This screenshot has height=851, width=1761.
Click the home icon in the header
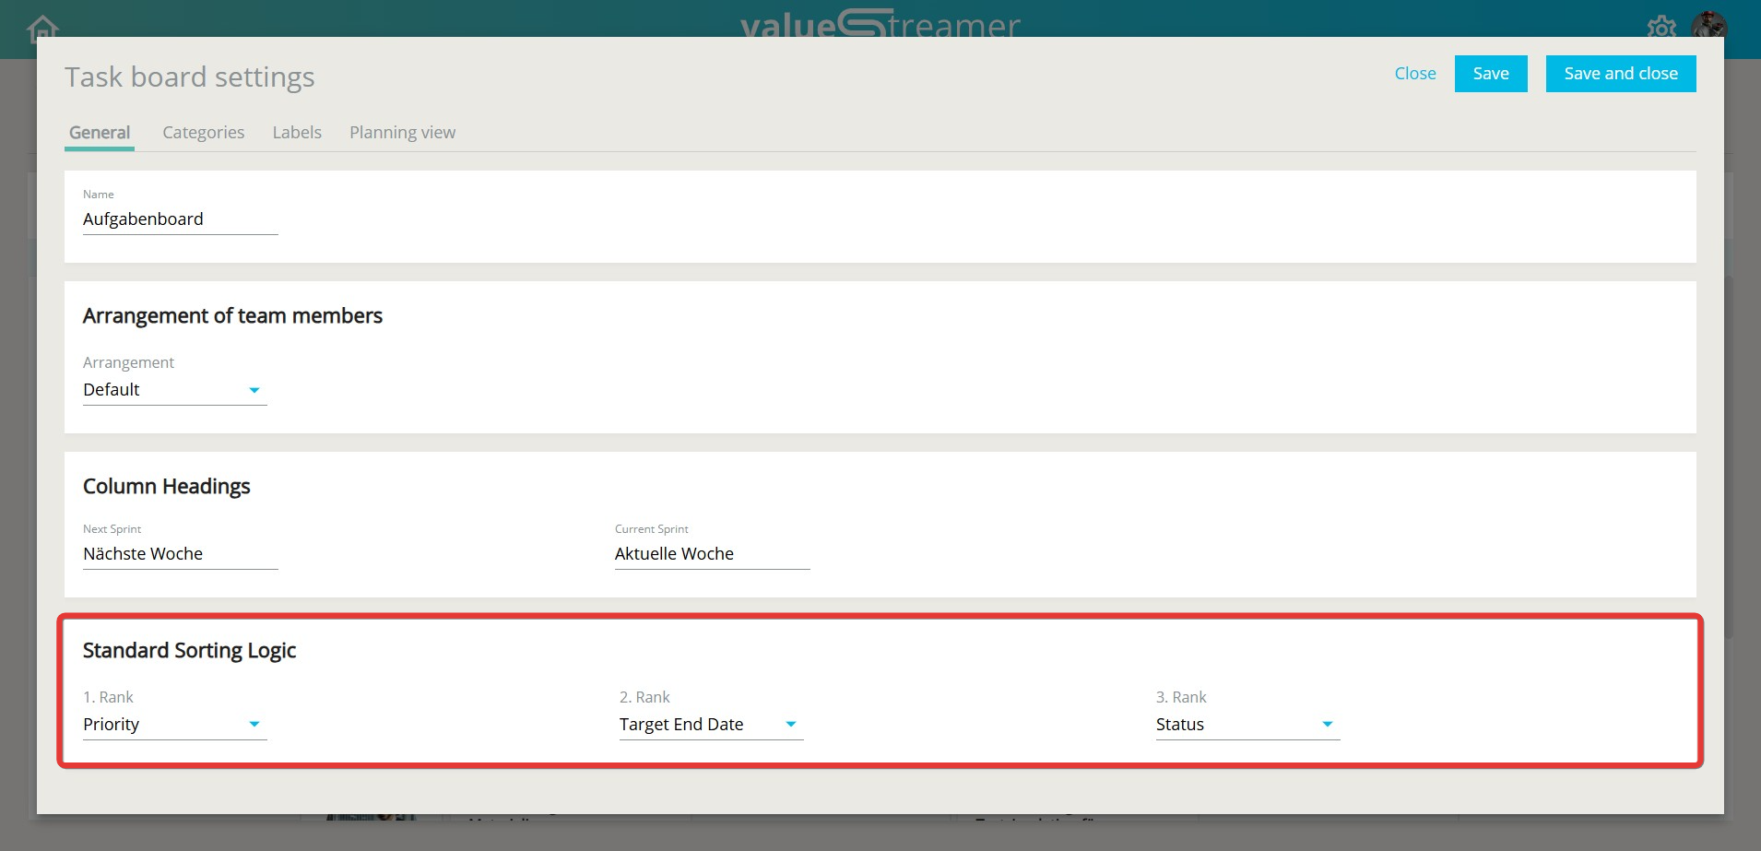coord(42,28)
